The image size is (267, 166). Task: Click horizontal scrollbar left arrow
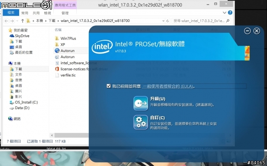[52, 135]
